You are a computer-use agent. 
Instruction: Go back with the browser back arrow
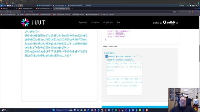[2, 12]
